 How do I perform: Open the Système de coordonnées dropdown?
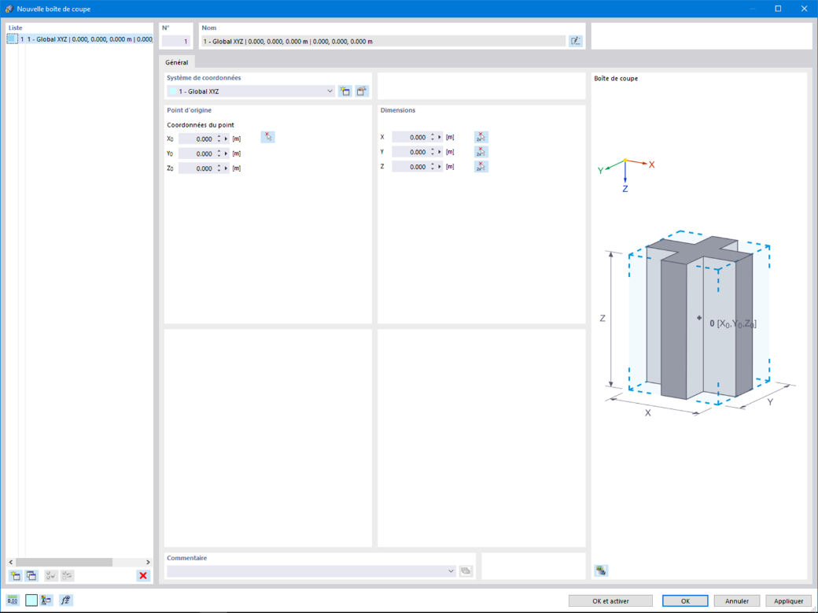[330, 91]
